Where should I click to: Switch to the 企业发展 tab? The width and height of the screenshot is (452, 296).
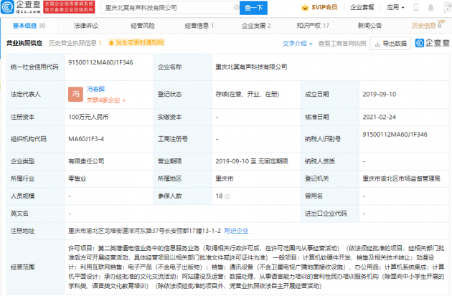pos(256,26)
